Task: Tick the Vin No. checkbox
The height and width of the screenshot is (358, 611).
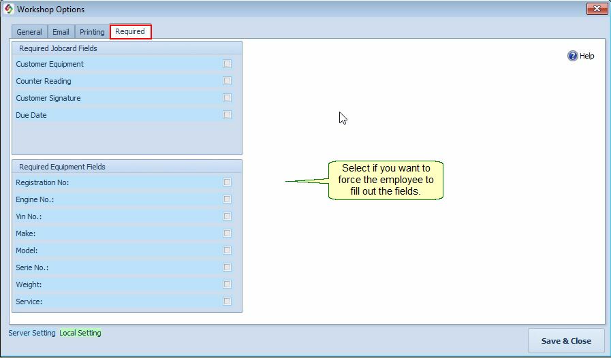Action: 228,216
